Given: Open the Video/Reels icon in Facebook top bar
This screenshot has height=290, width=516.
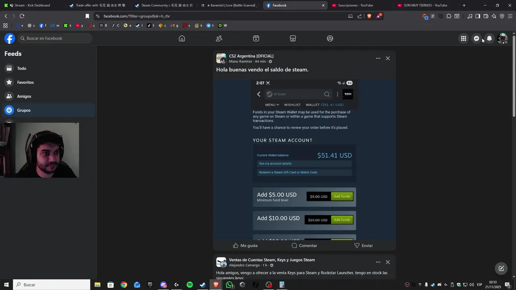Looking at the screenshot, I should coord(256,38).
